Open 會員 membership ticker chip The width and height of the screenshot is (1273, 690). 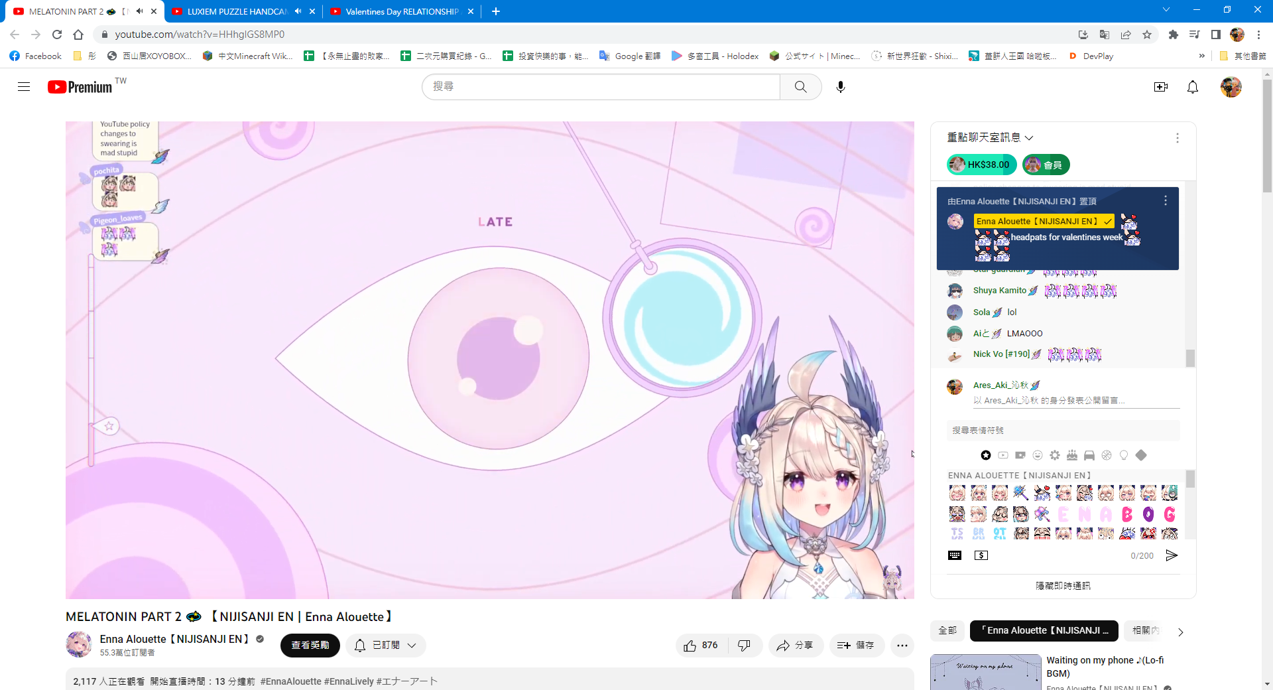(1046, 165)
